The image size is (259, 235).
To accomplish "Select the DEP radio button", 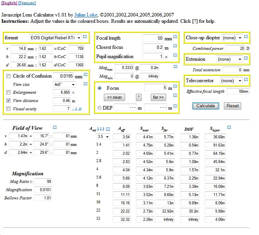I will [x=100, y=108].
